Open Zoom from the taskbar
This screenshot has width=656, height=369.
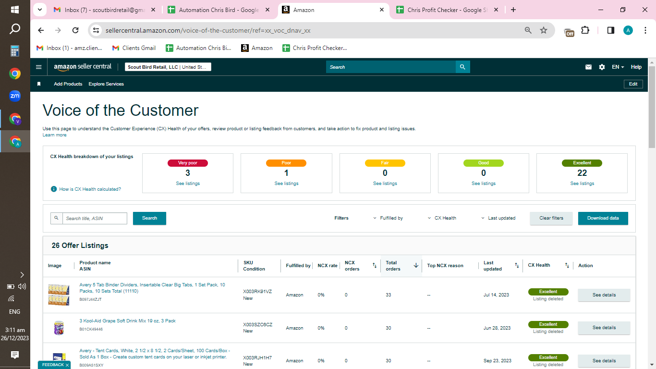coord(15,96)
